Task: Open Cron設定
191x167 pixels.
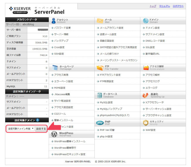Action: [x=59, y=47]
